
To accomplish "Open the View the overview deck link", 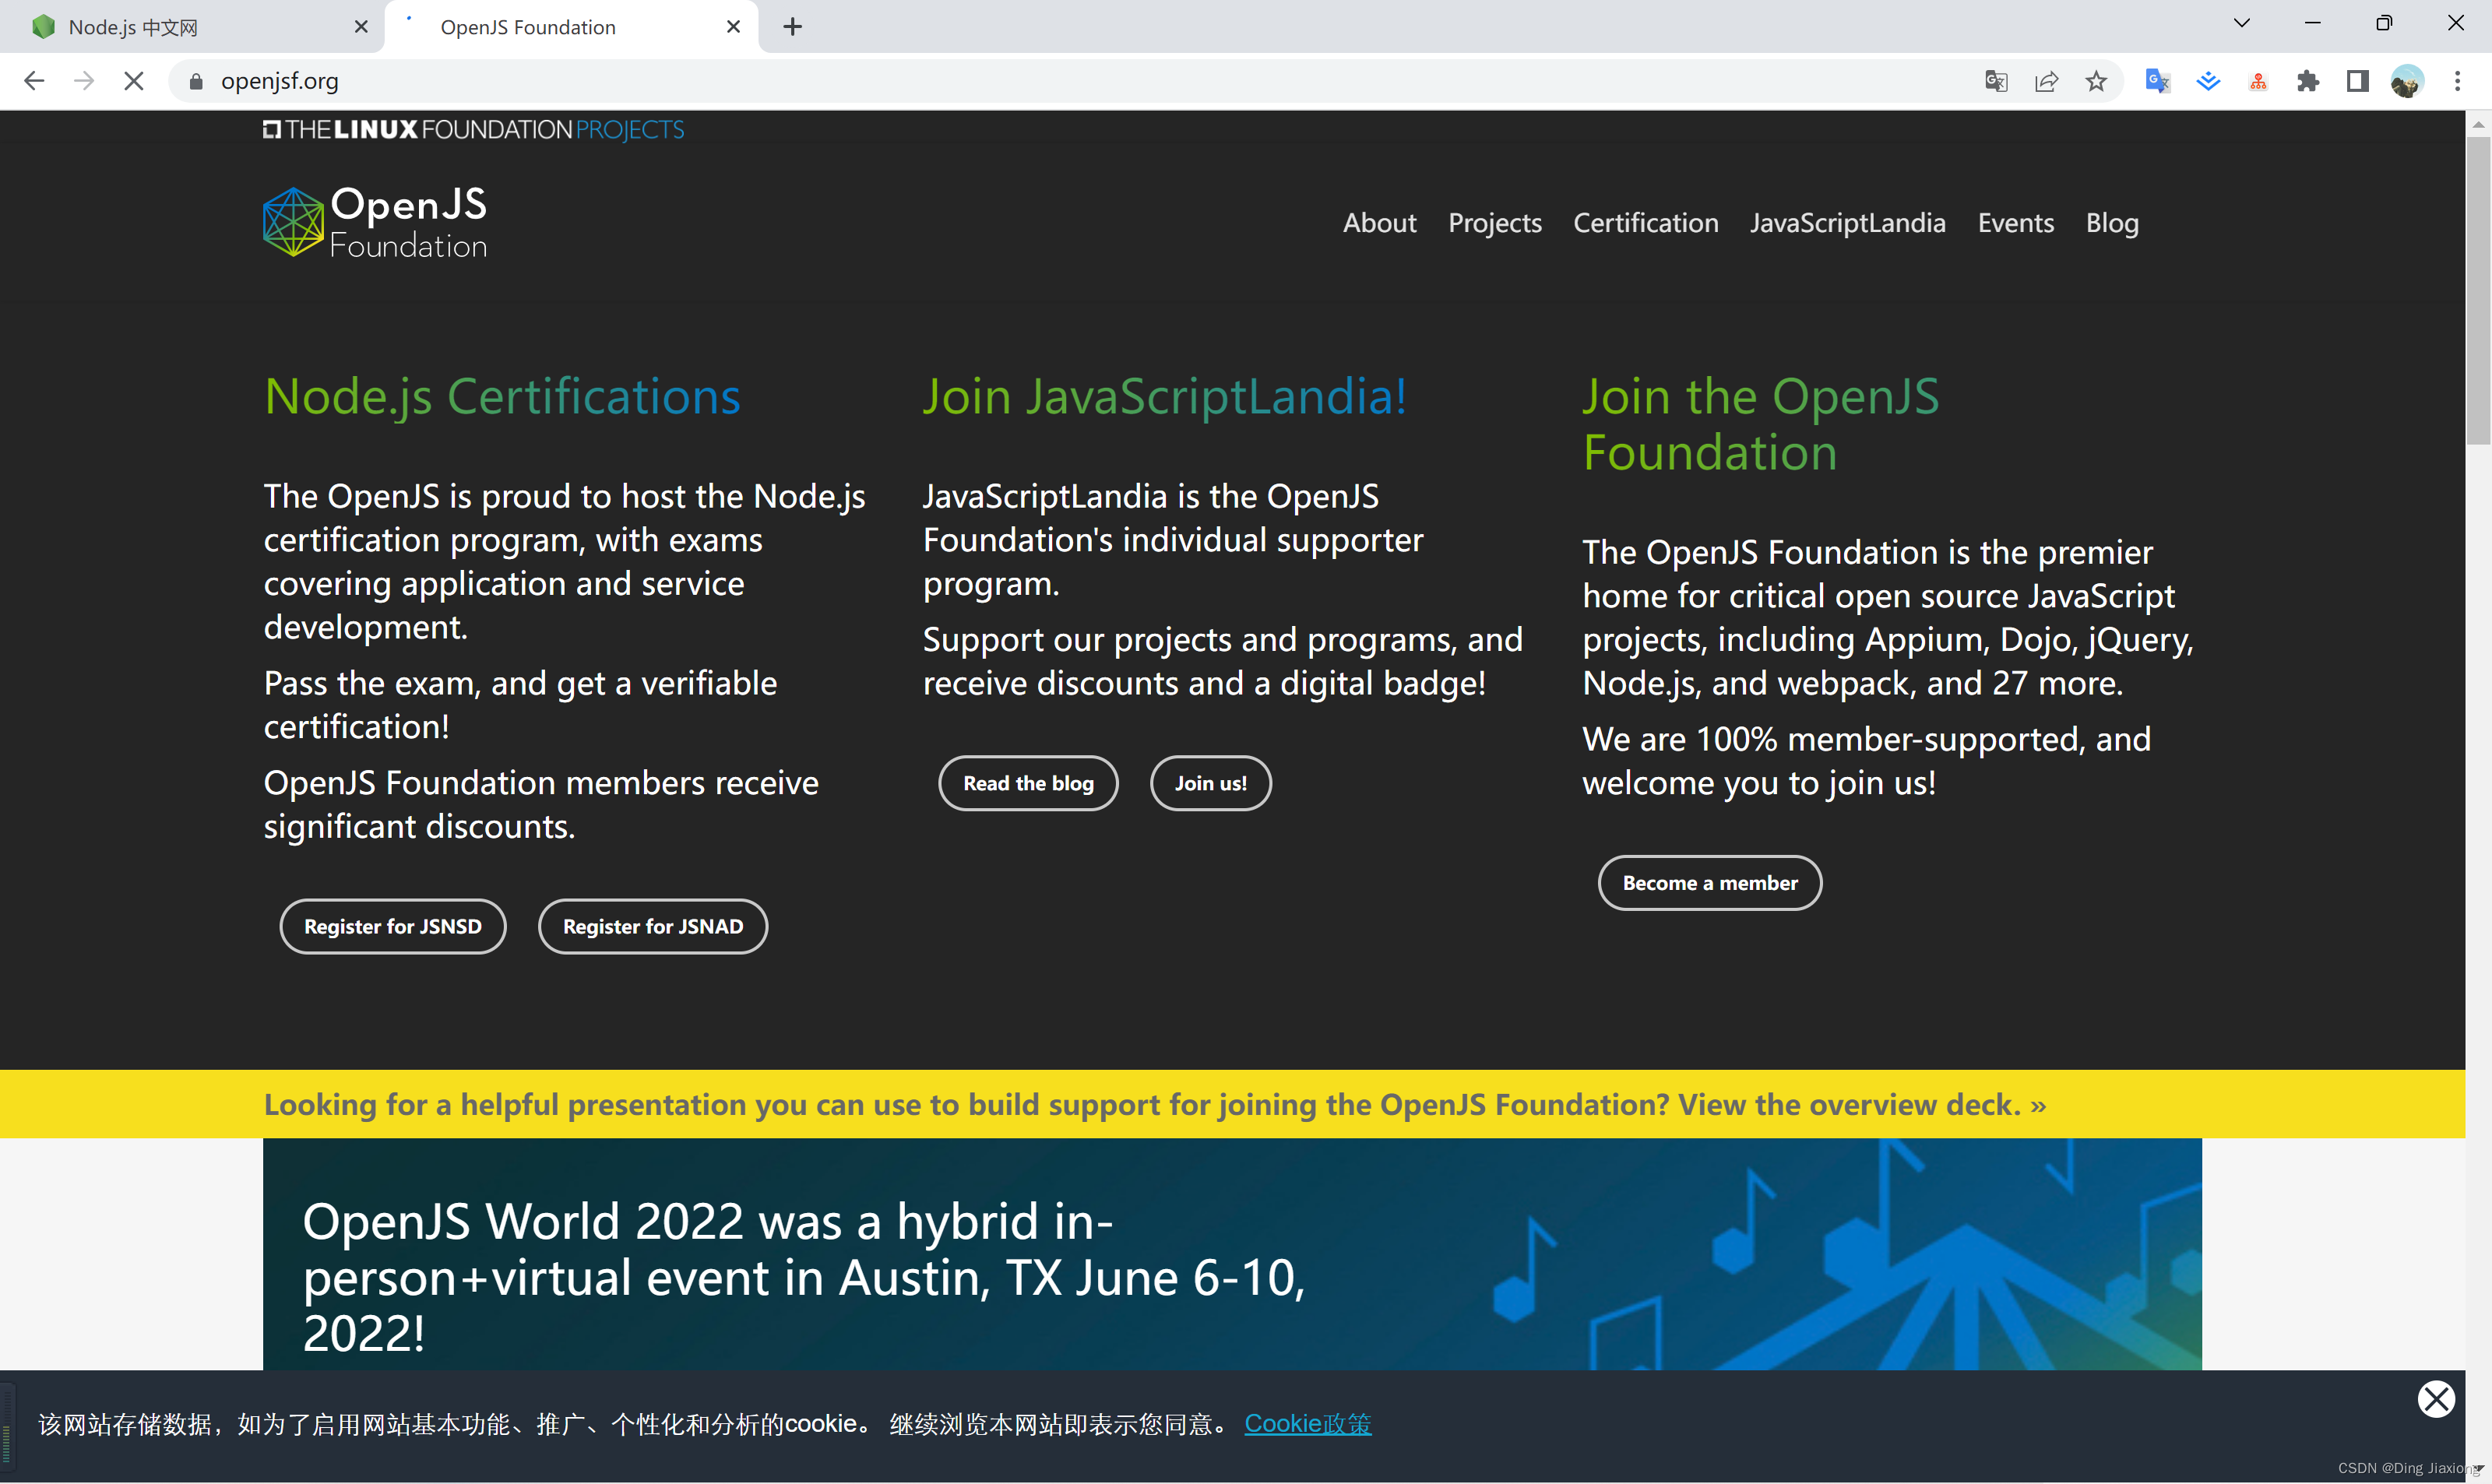I will tap(1861, 1104).
